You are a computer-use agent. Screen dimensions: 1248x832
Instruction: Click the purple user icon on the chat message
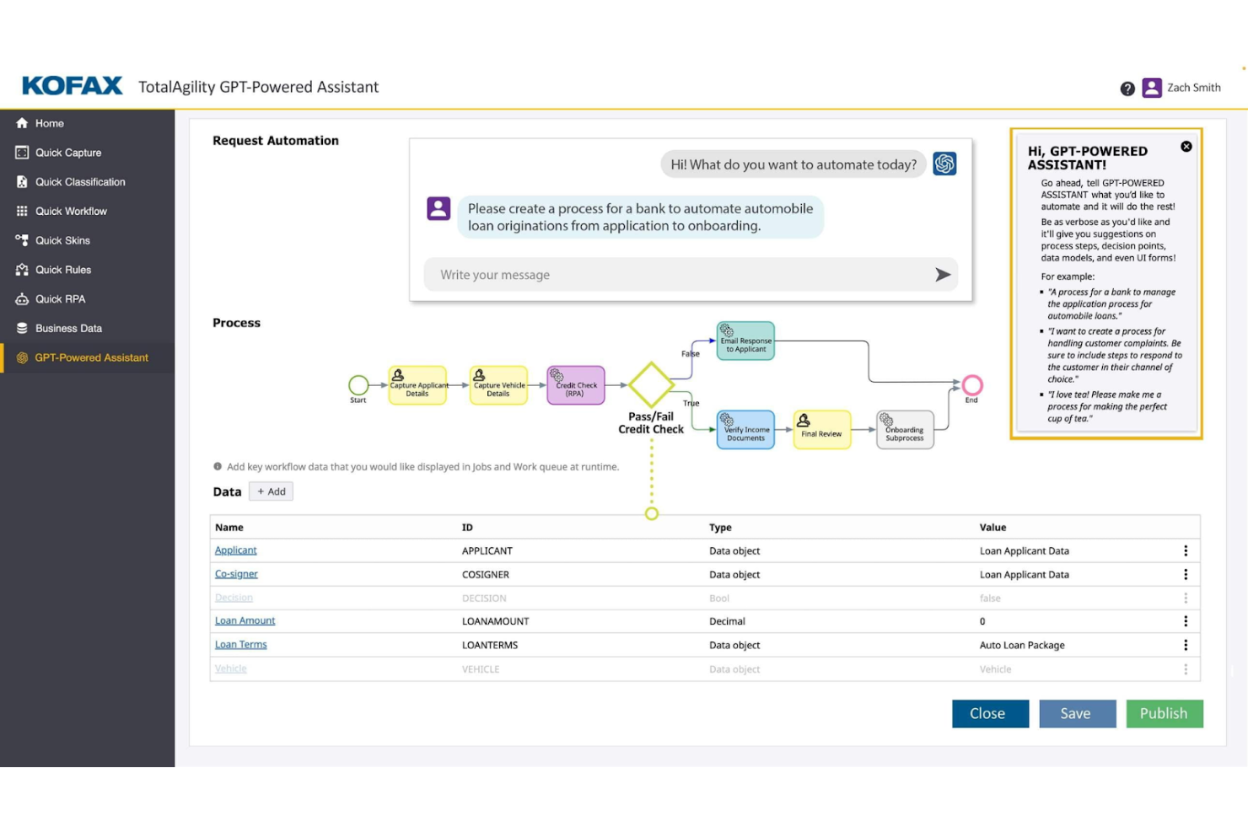tap(438, 208)
